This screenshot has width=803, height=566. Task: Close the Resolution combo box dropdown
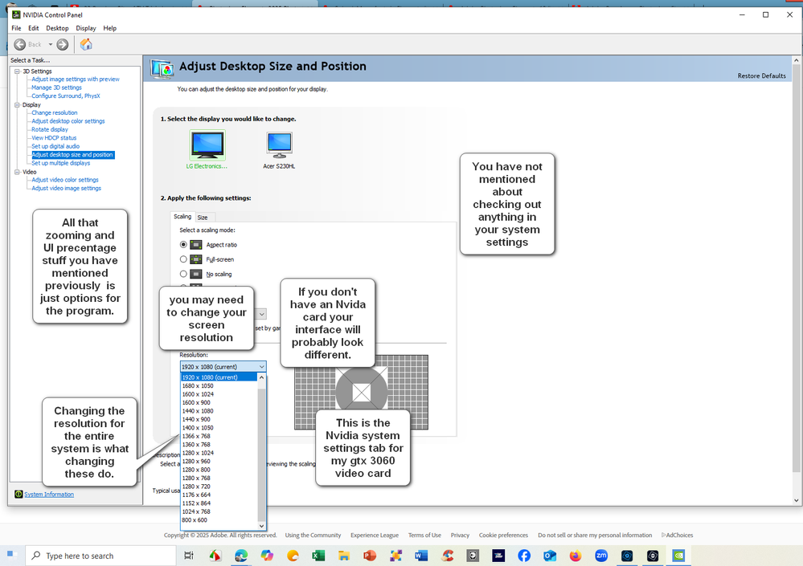(x=262, y=367)
